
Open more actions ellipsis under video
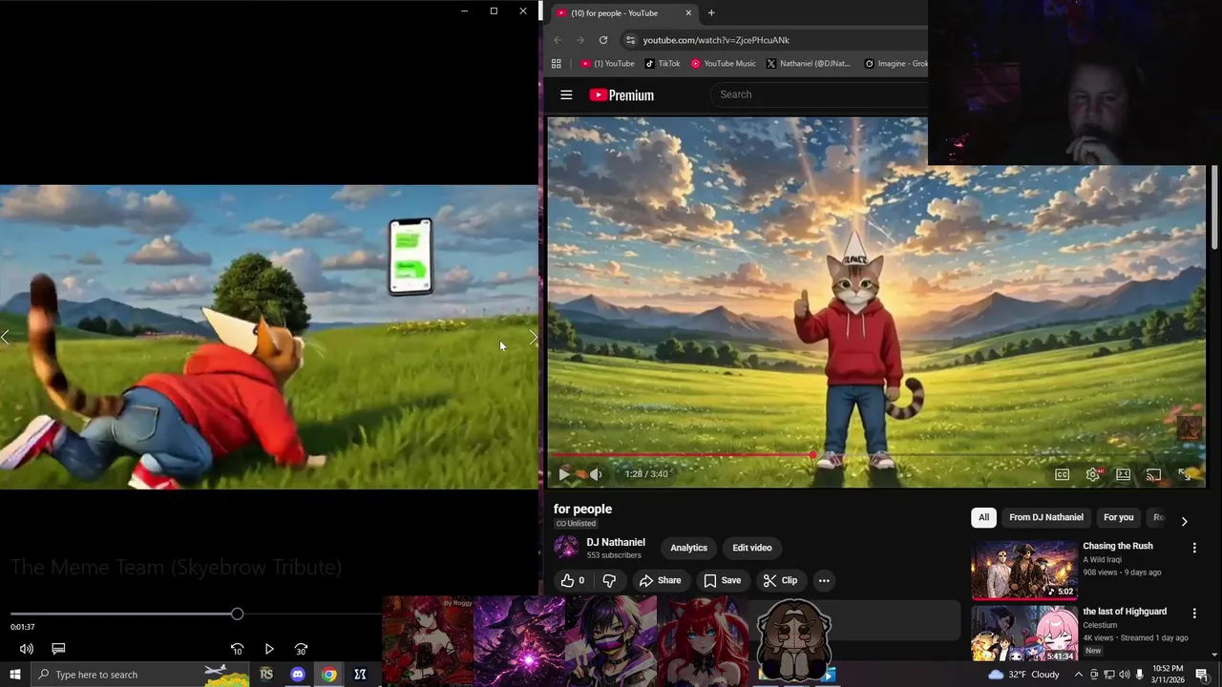824,580
